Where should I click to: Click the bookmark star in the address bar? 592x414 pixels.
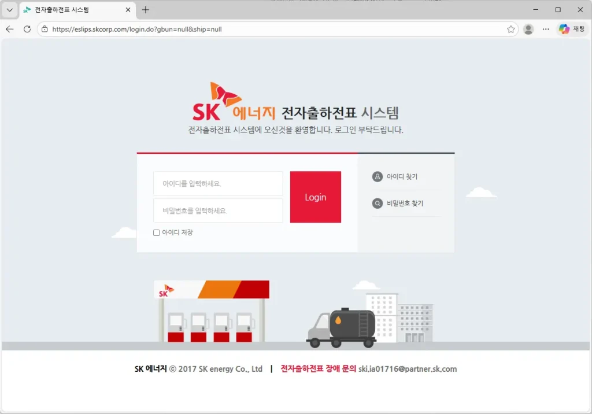511,29
